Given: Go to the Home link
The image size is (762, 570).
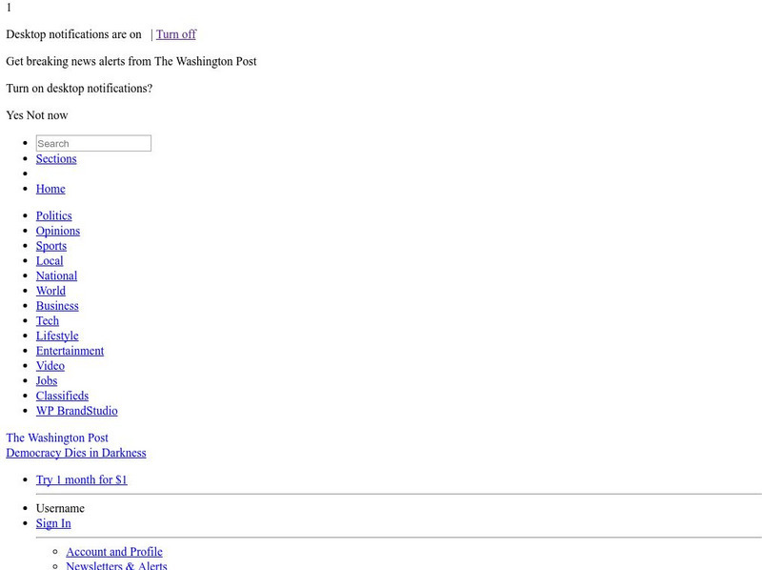Looking at the screenshot, I should (x=50, y=189).
